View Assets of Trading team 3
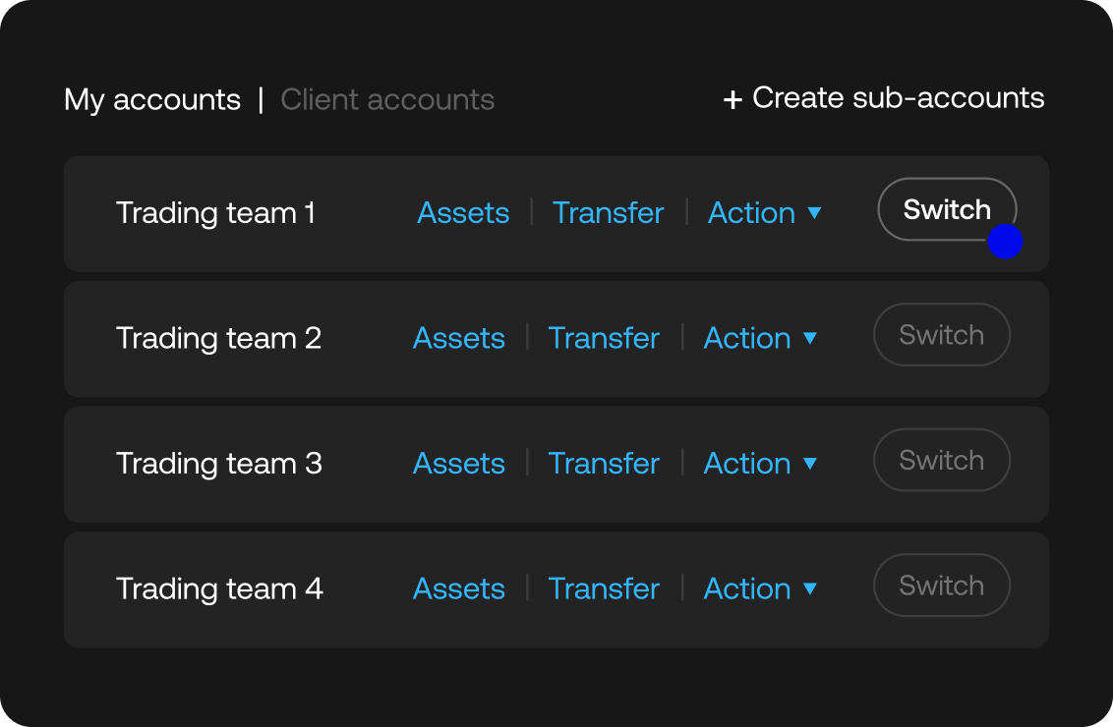The height and width of the screenshot is (727, 1113). pyautogui.click(x=458, y=463)
